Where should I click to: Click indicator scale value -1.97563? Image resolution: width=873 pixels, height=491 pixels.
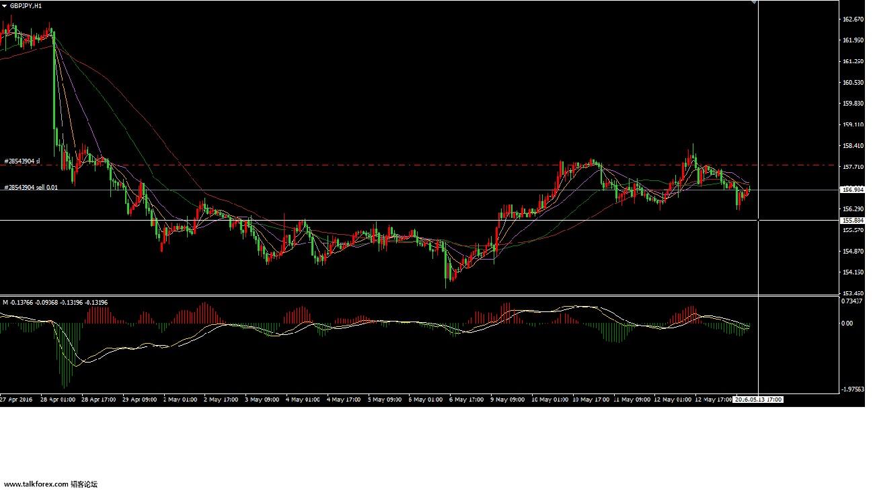pyautogui.click(x=853, y=389)
